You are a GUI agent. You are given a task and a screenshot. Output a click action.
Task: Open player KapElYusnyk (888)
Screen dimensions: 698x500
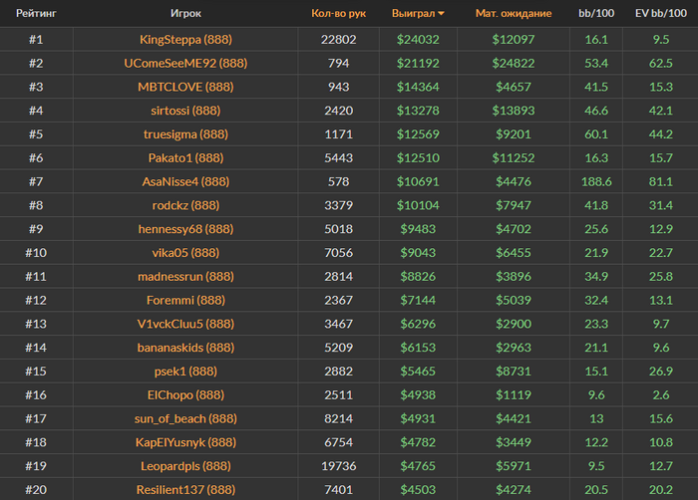coord(185,442)
